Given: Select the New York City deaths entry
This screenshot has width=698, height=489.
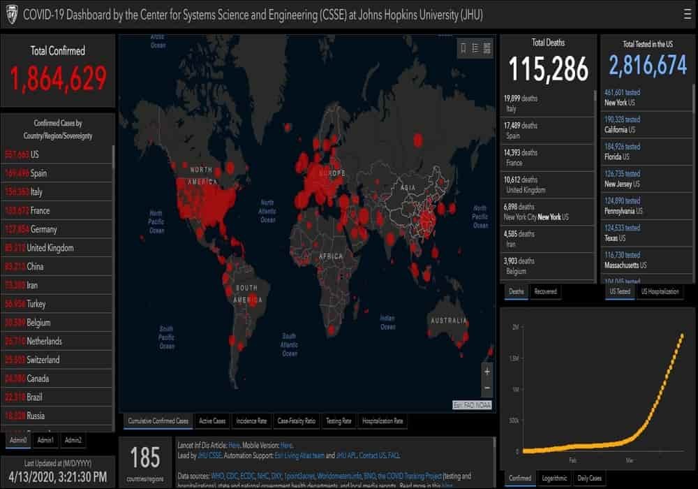Looking at the screenshot, I should [x=547, y=212].
